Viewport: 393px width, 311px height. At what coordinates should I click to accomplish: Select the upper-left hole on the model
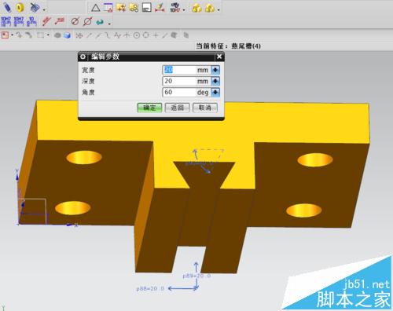click(84, 157)
